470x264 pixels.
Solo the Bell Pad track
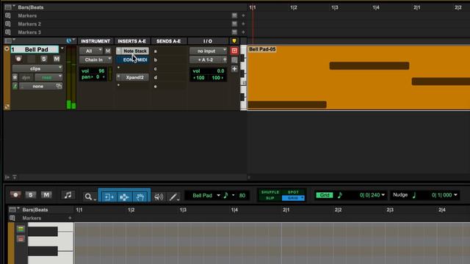point(44,59)
